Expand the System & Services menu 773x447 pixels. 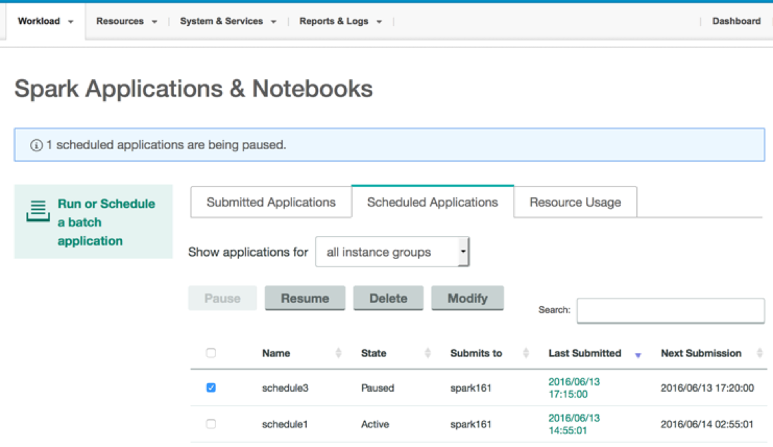click(x=227, y=21)
